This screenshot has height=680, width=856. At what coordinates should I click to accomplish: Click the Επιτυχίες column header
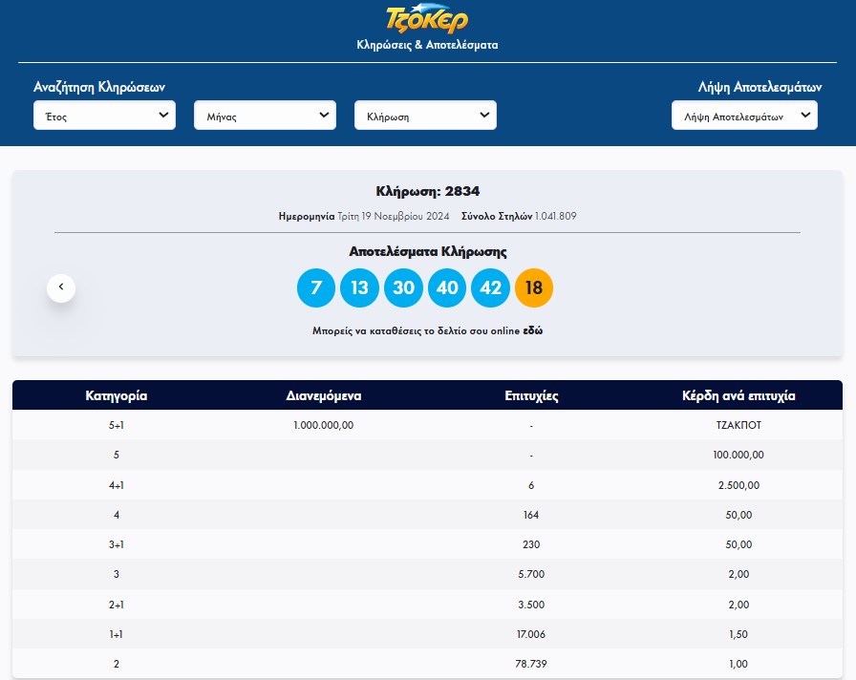tap(531, 395)
